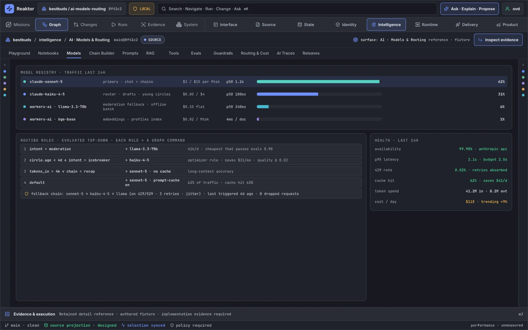
Task: Toggle the LOCAL environment badge
Action: pyautogui.click(x=142, y=9)
